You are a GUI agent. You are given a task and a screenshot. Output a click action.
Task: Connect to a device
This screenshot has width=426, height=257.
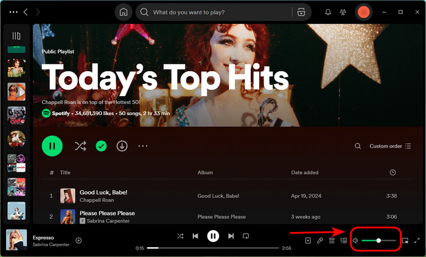pos(344,241)
